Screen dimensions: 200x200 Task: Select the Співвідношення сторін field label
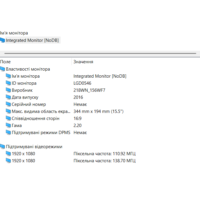[x=35, y=118]
